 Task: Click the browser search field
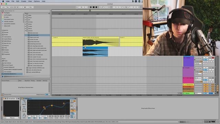(x=27, y=11)
